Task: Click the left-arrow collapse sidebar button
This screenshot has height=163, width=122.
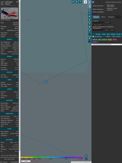Action: [x=89, y=6]
